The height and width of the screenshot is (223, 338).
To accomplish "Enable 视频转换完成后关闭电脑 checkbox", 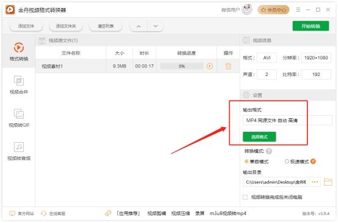I will click(x=245, y=197).
